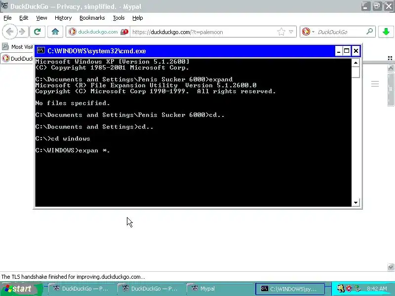395x296 pixels.
Task: Click cmd window scrollbar down arrow
Action: point(355,203)
